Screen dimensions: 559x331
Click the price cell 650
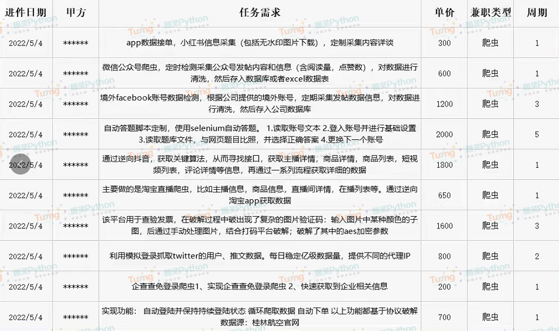444,195
